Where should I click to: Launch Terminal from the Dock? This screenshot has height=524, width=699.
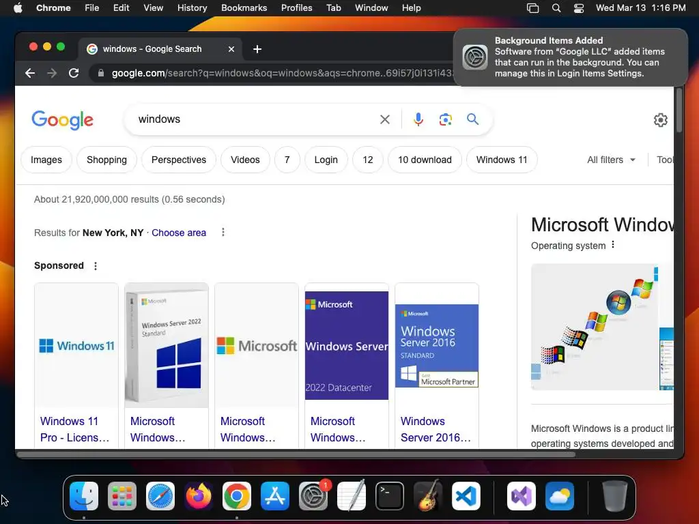point(390,496)
